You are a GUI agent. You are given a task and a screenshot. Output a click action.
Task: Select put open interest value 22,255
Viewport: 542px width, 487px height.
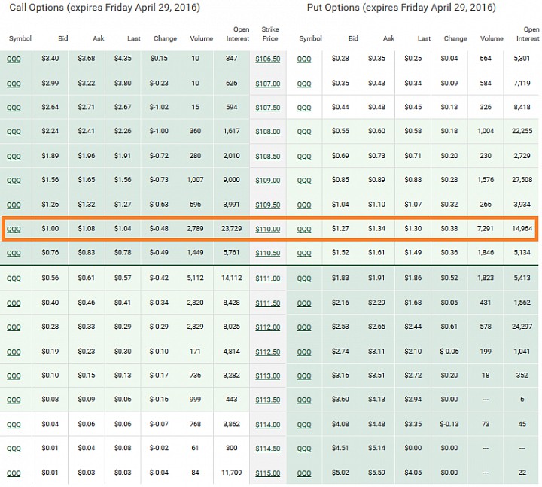(522, 131)
